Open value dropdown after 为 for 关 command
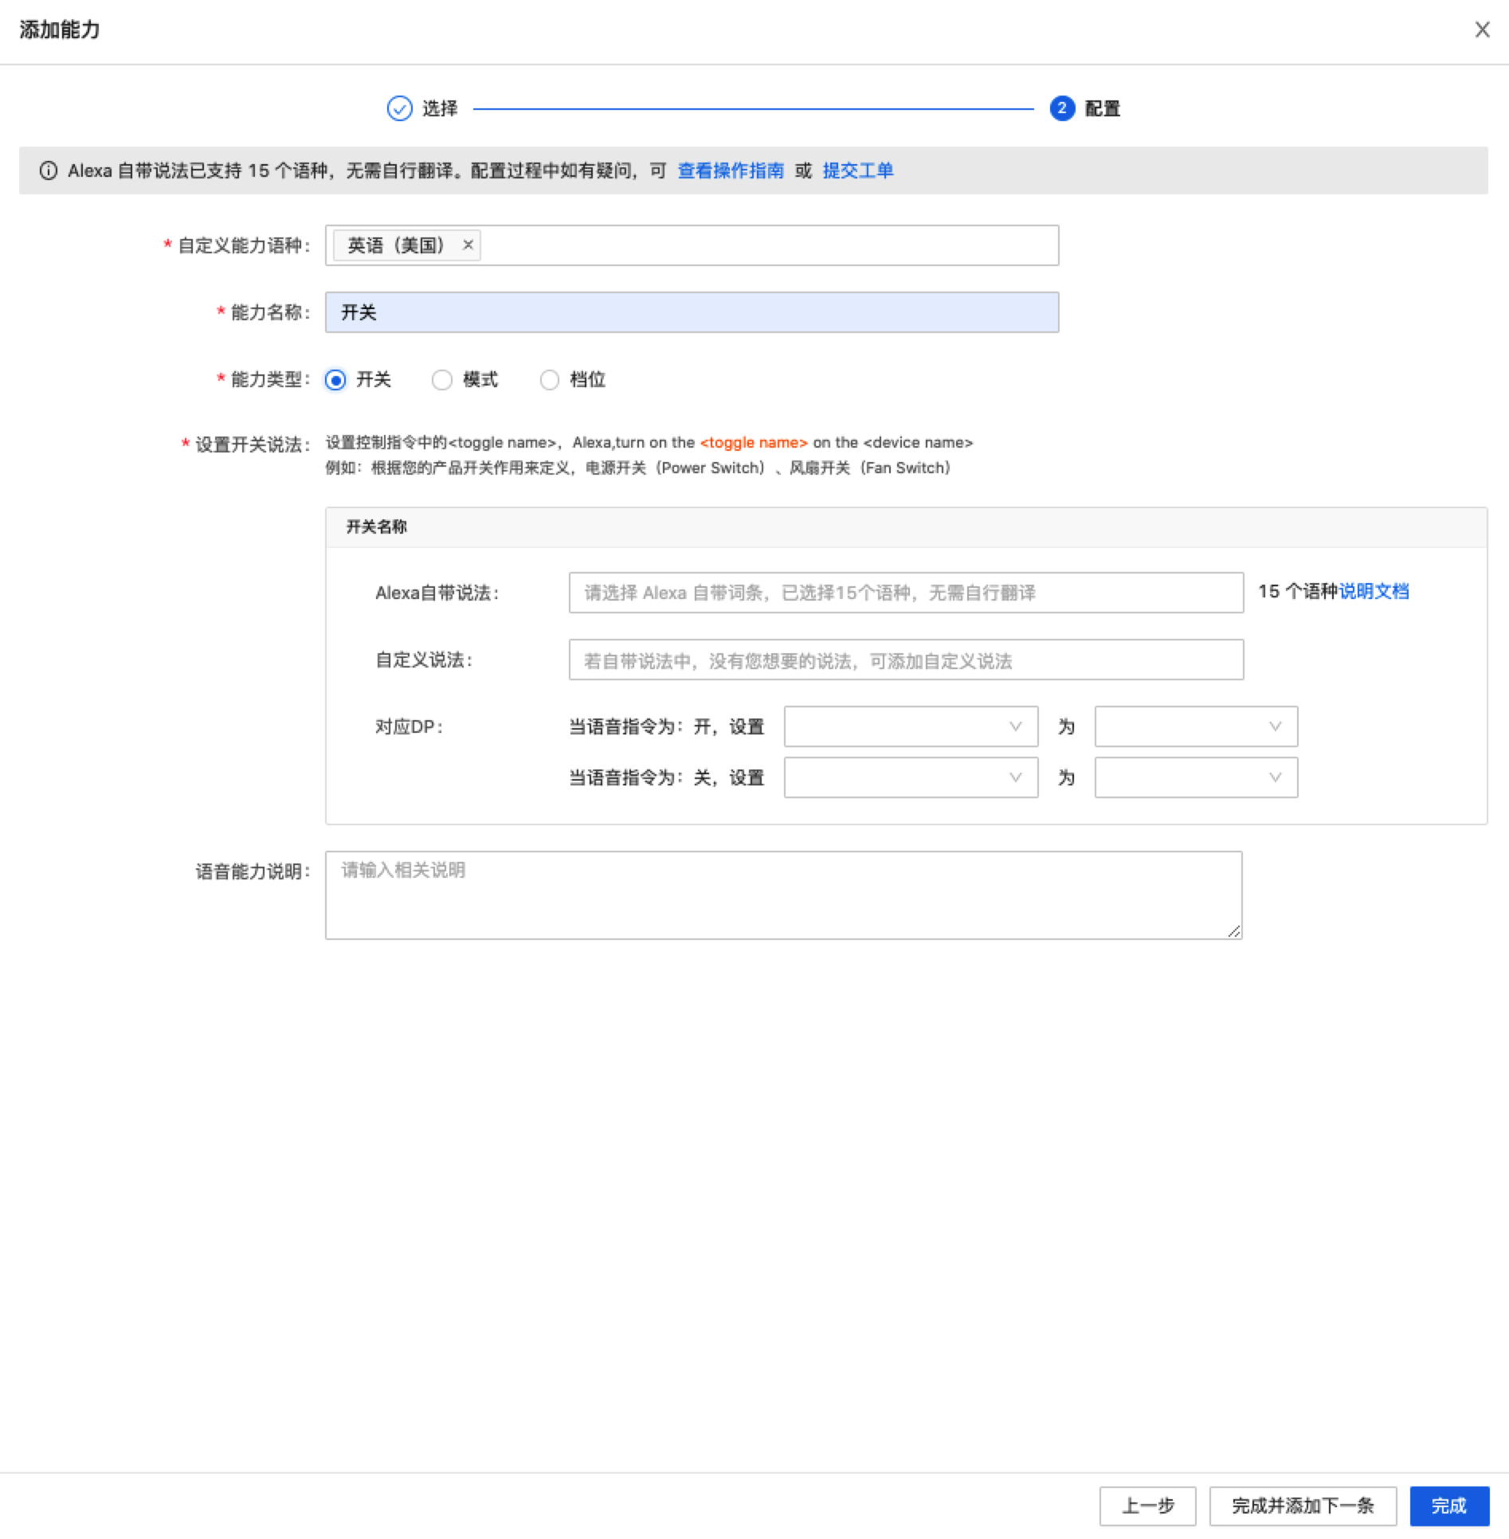 click(1196, 777)
